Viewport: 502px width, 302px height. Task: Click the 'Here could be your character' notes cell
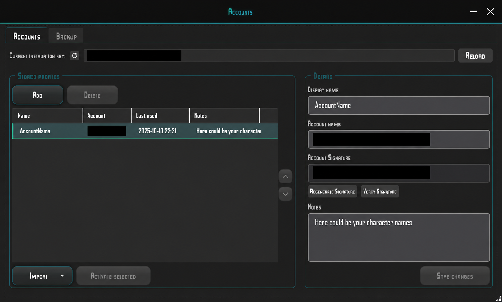[228, 131]
